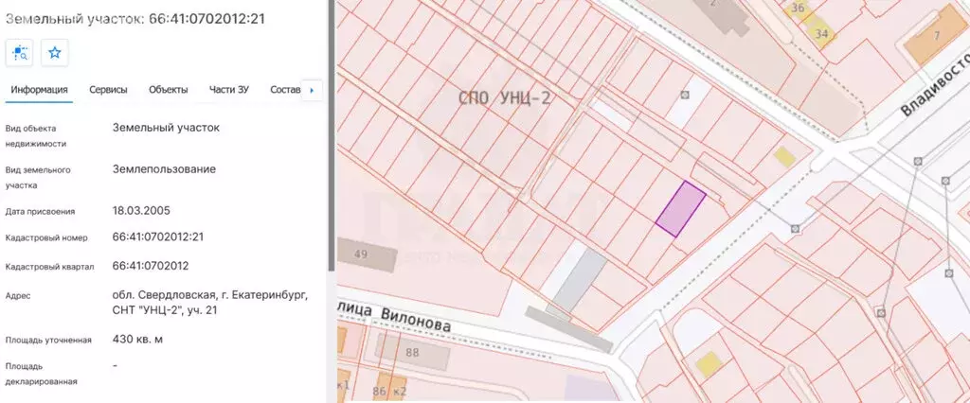970x403 pixels.
Task: Add parcel to favorites with star icon
Action: [x=54, y=53]
